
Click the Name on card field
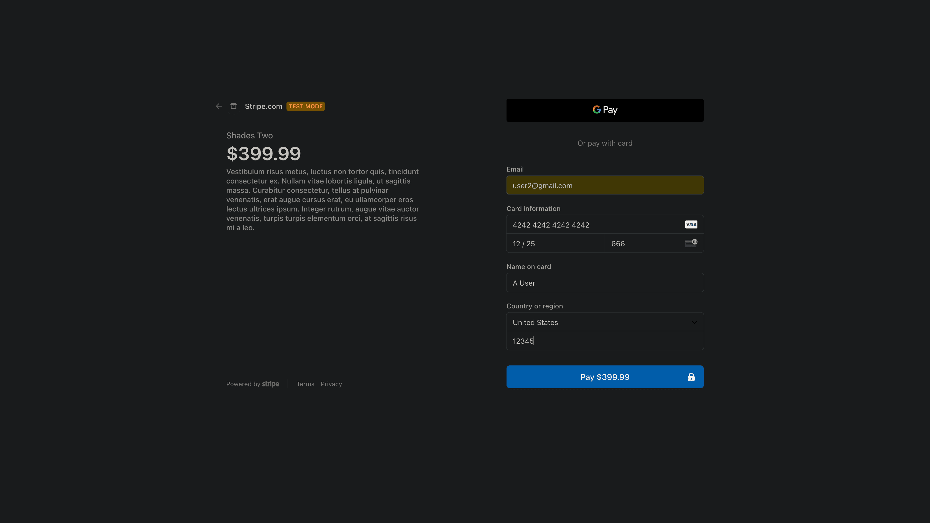(x=604, y=283)
